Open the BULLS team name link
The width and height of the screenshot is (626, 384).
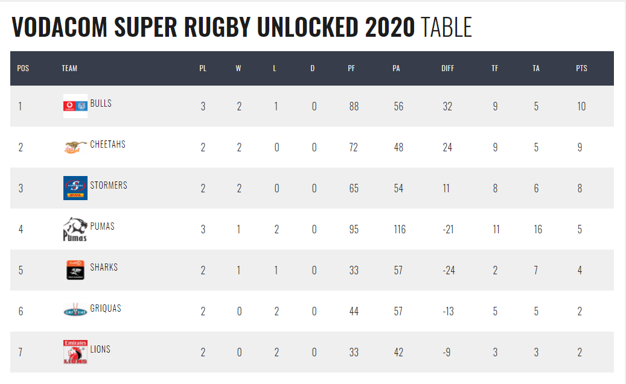pyautogui.click(x=101, y=104)
